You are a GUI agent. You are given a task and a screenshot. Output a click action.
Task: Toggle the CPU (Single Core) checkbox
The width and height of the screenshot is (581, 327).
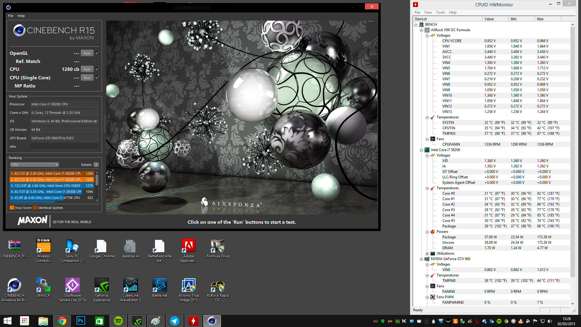click(97, 78)
